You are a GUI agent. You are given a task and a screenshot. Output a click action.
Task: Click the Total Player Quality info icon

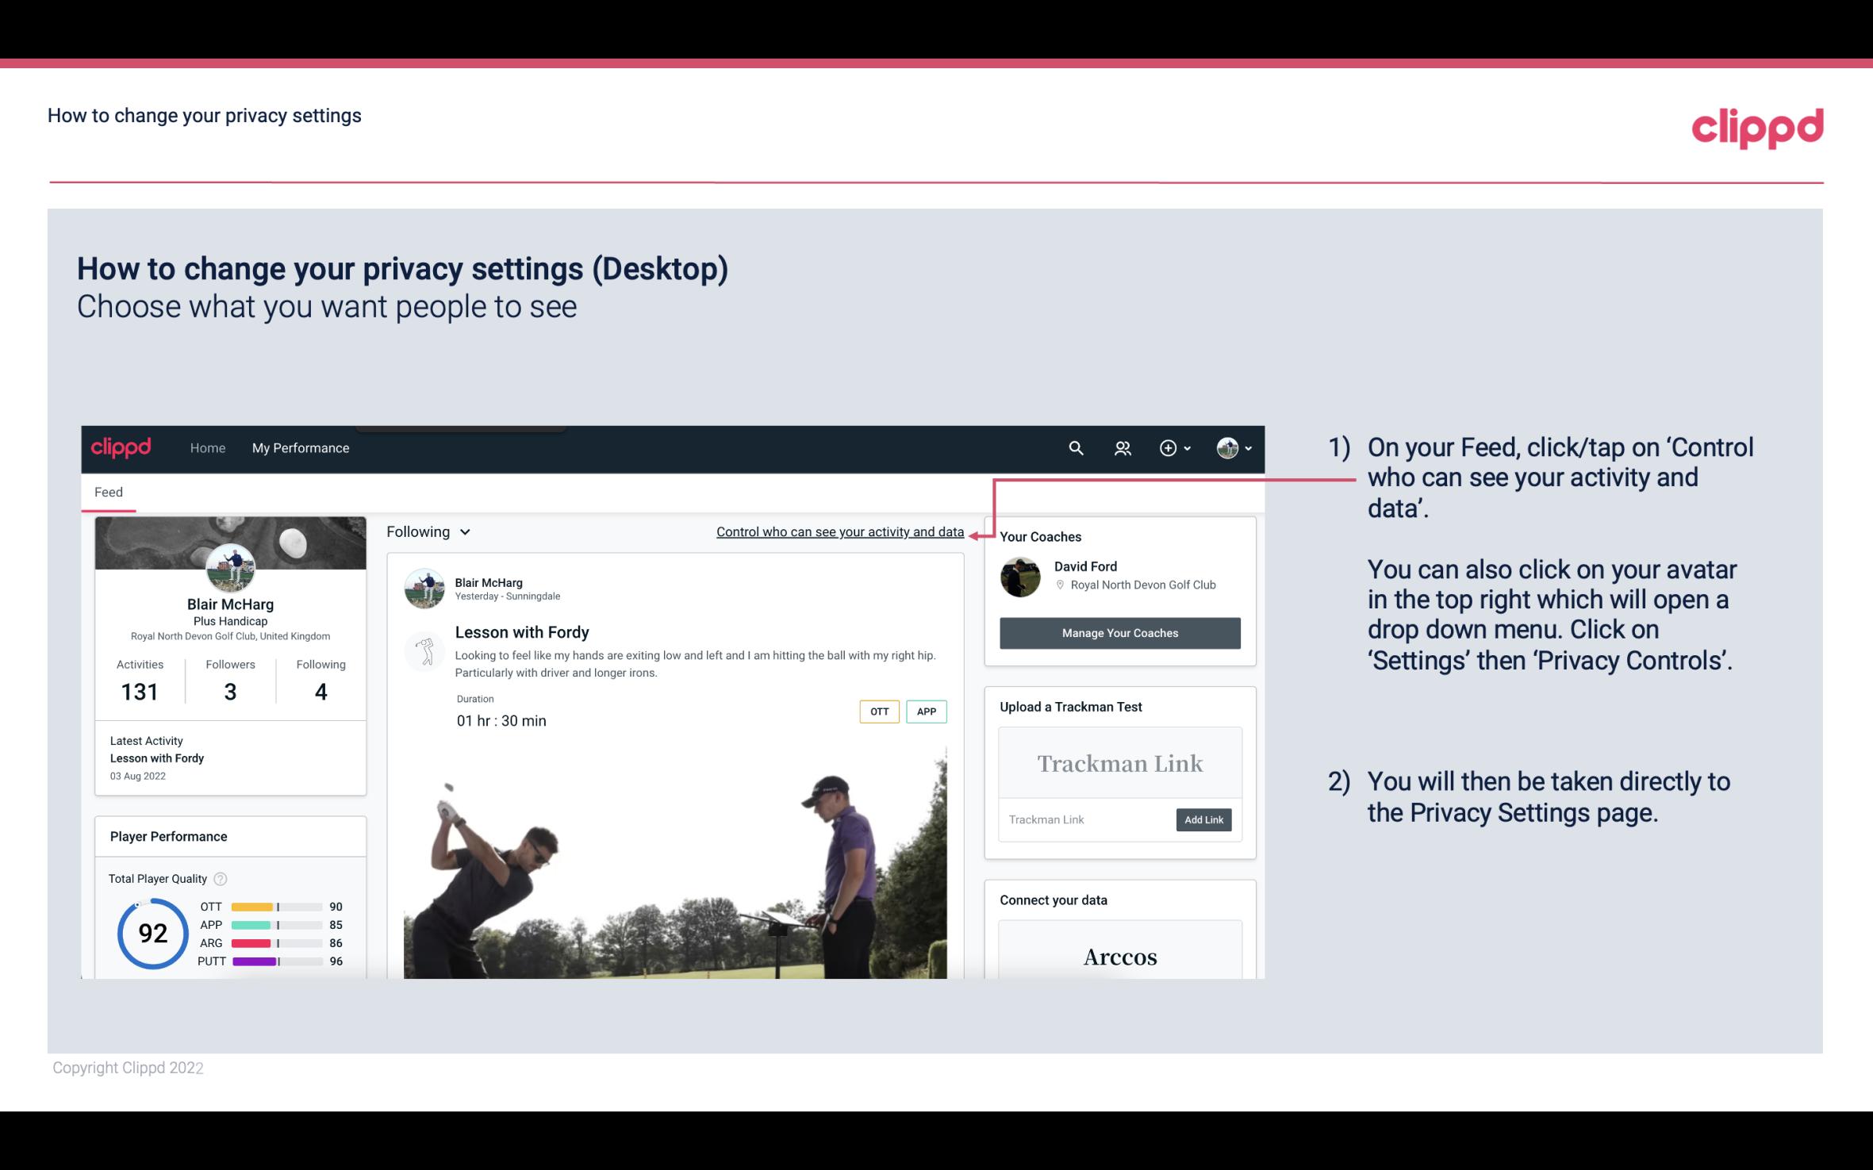pos(220,879)
